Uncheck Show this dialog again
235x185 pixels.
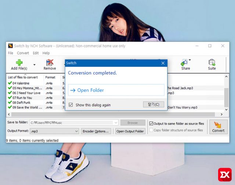(71, 105)
